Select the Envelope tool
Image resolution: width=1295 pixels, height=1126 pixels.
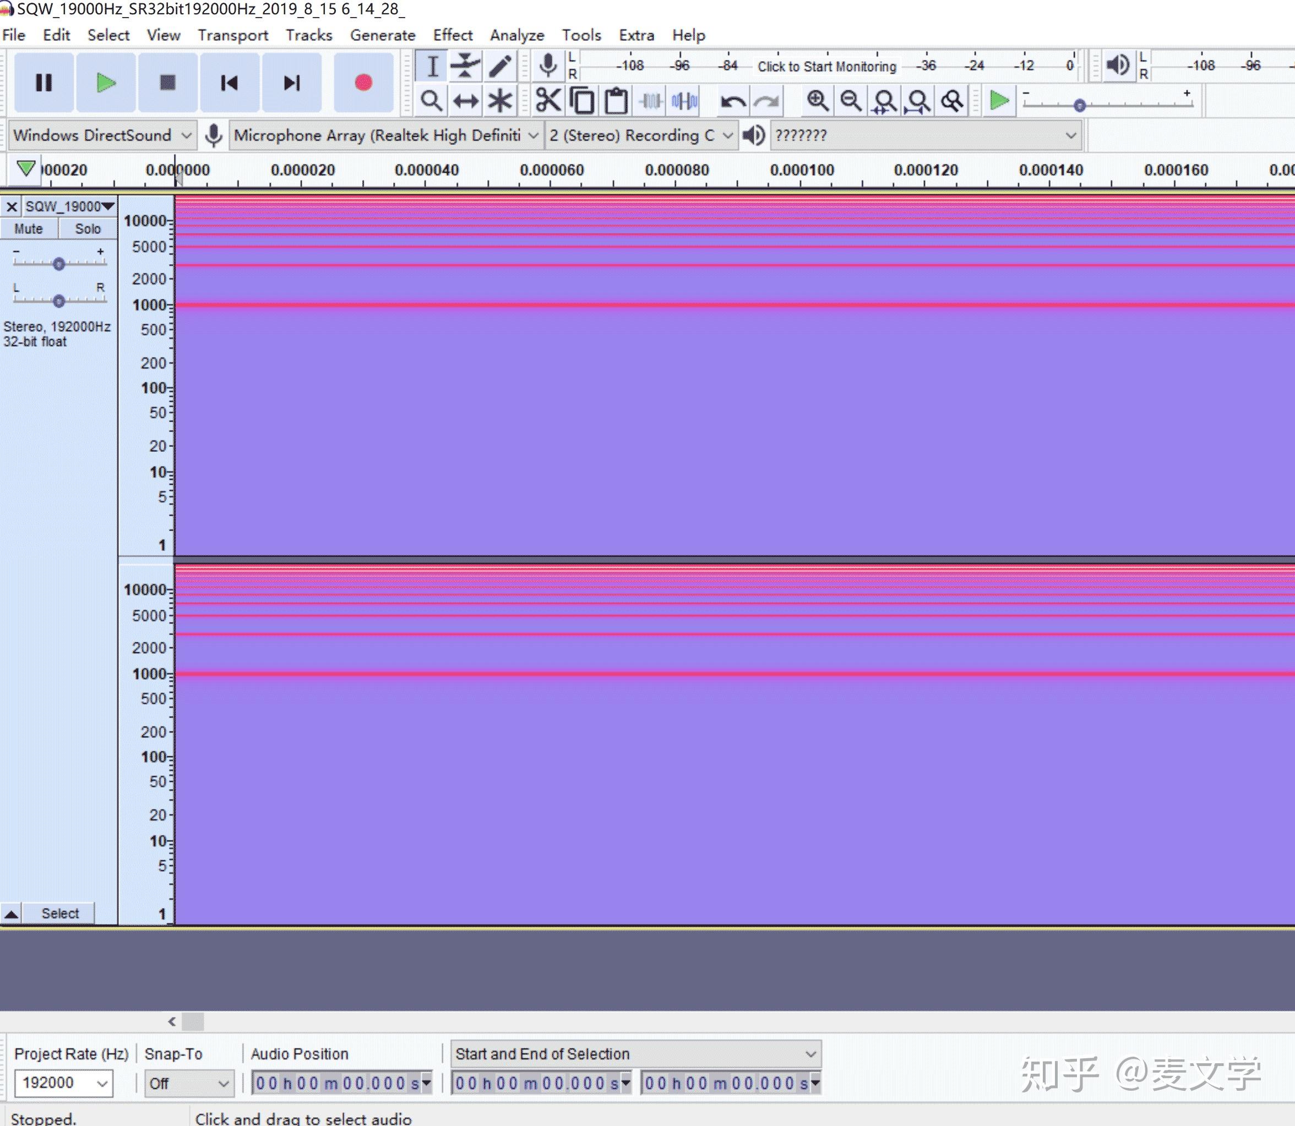[465, 66]
